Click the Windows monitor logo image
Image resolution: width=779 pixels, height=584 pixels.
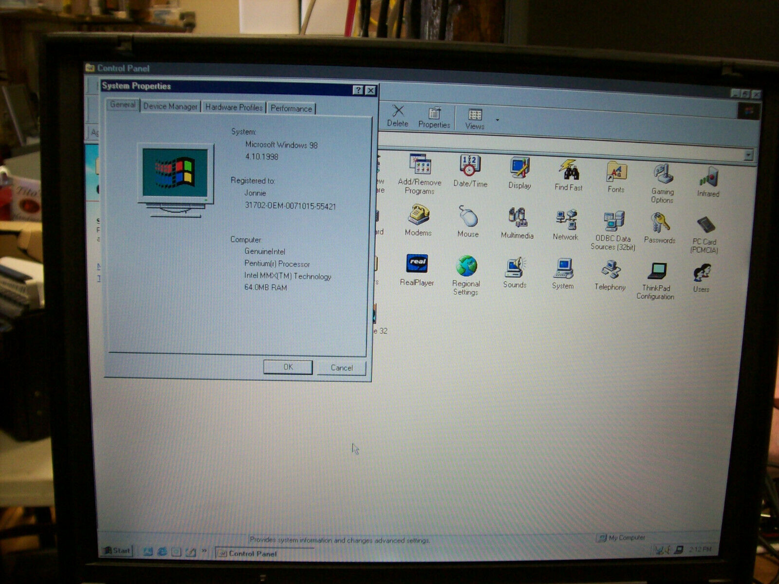pos(176,180)
